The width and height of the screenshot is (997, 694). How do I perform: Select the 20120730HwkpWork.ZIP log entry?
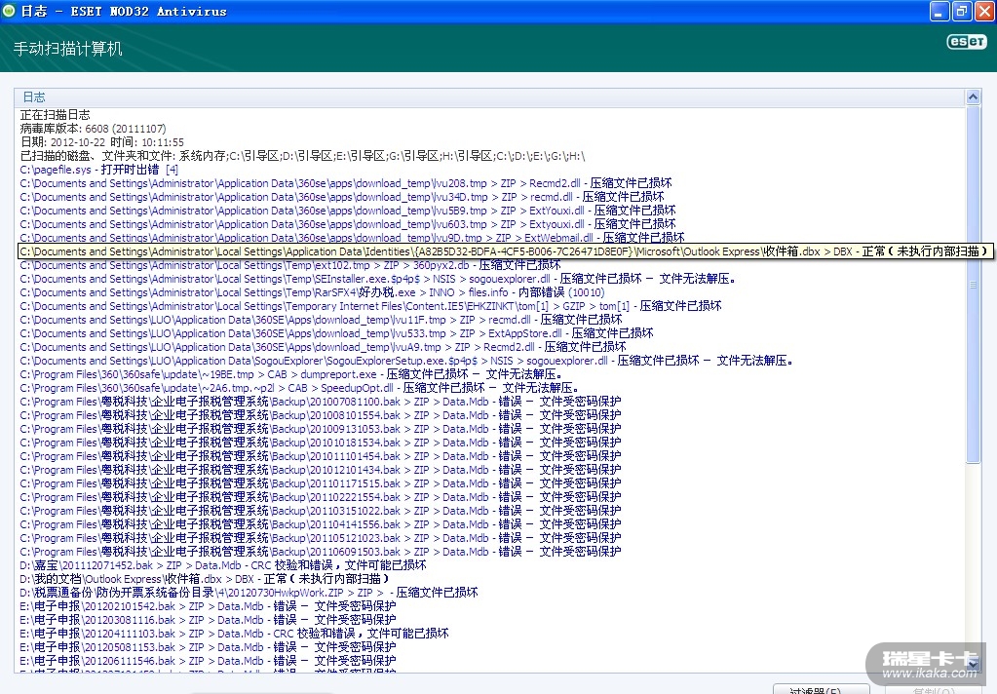tap(249, 593)
